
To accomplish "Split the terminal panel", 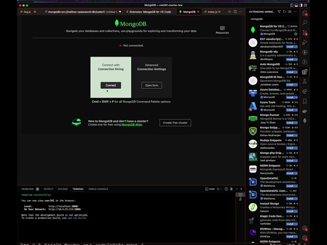I will [226, 189].
